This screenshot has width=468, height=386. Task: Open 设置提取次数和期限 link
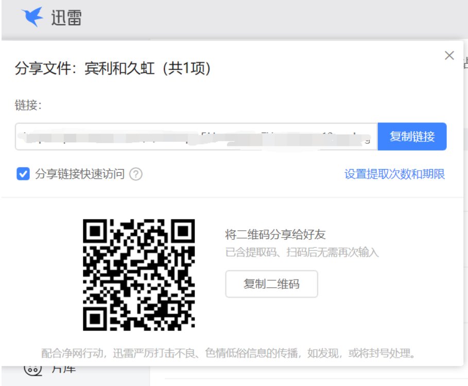pyautogui.click(x=394, y=174)
